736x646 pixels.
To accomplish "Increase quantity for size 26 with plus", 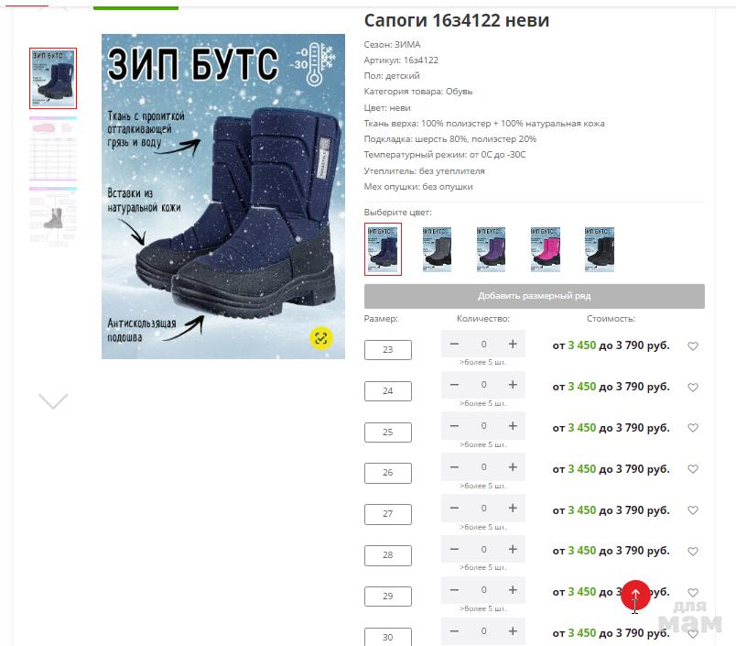I will click(x=513, y=467).
